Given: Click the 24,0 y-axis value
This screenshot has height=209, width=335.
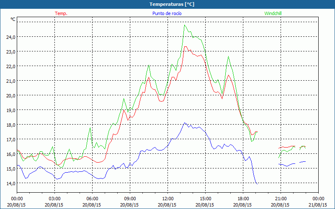Looking at the screenshot, I should (11, 37).
